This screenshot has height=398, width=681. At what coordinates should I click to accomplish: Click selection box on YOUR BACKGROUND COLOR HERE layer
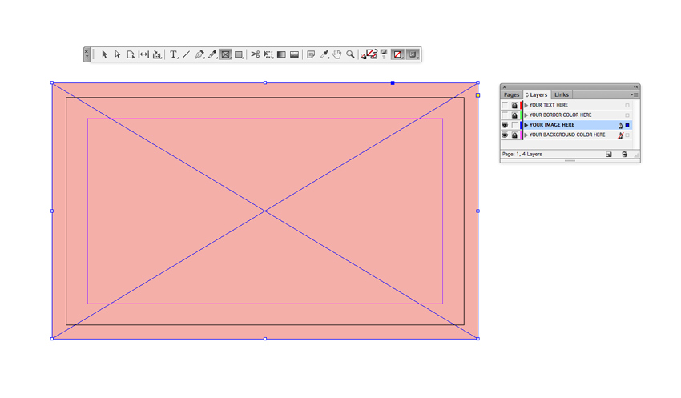[x=627, y=135]
